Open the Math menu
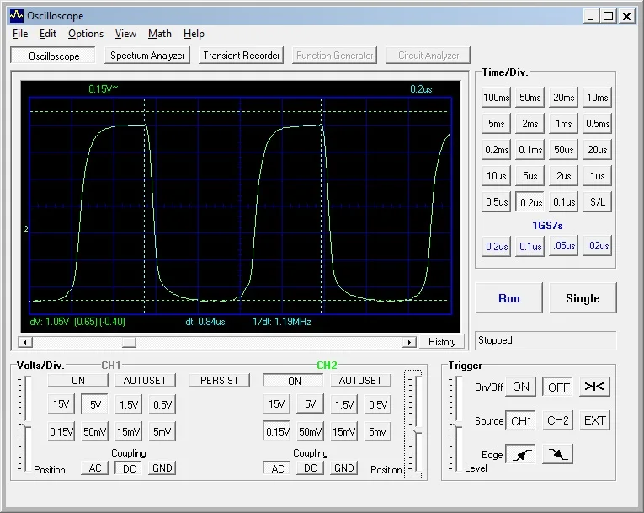644x513 pixels. [159, 34]
